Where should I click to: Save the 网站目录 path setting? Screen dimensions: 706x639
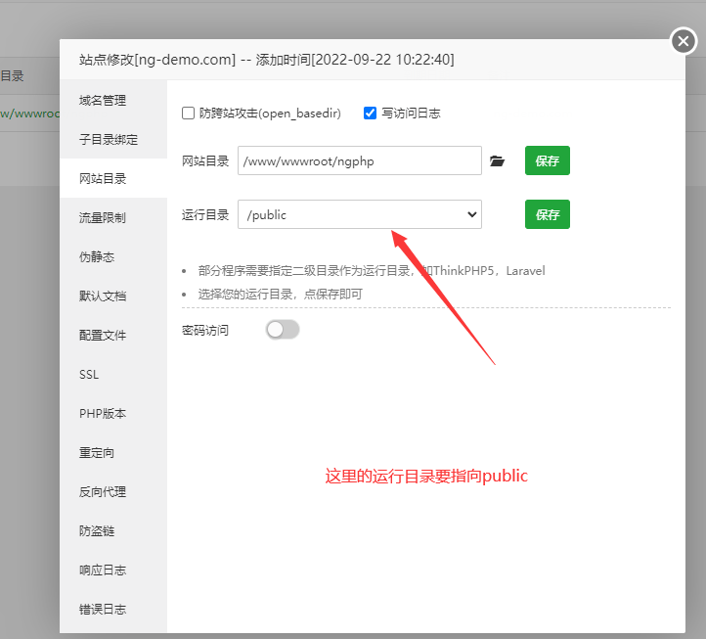pos(547,161)
